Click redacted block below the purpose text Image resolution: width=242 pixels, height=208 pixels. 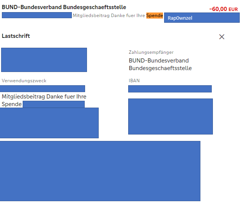pyautogui.click(x=49, y=123)
